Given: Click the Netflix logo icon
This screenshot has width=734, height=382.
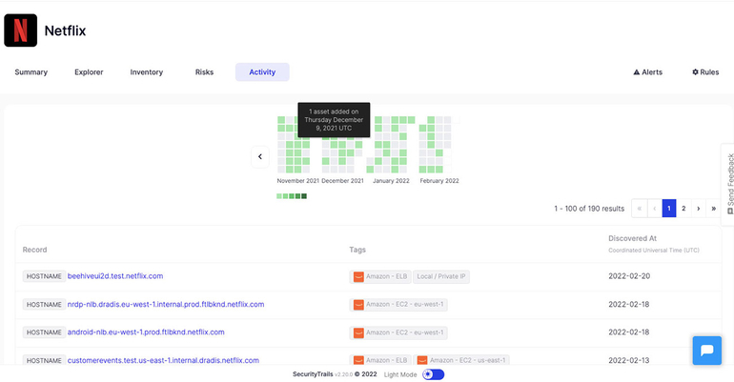Looking at the screenshot, I should pos(21,30).
